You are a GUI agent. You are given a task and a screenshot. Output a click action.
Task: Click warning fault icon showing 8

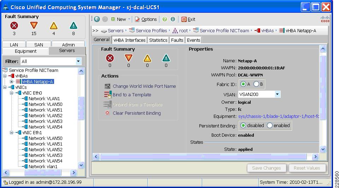(74, 26)
